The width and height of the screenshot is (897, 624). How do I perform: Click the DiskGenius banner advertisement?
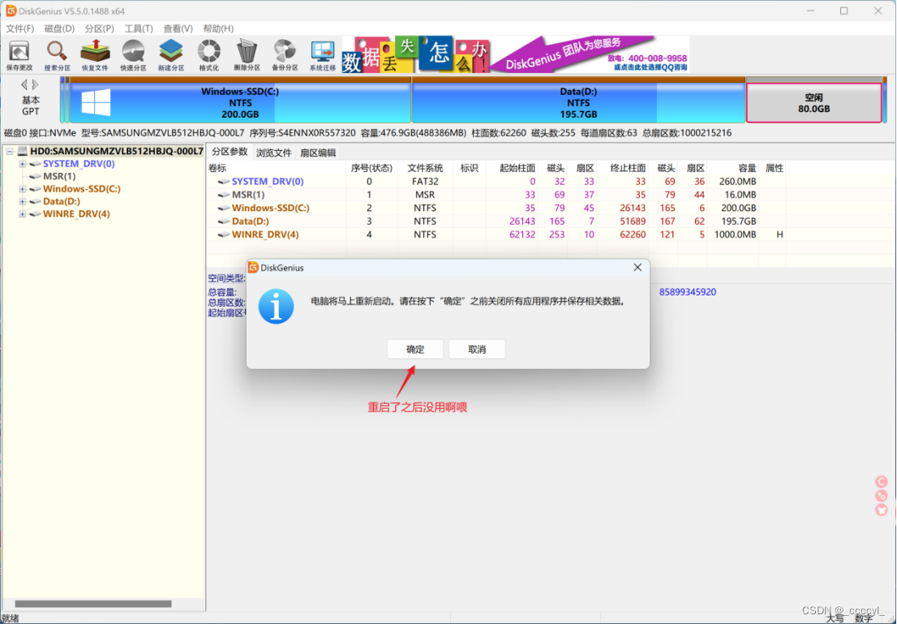tap(516, 54)
